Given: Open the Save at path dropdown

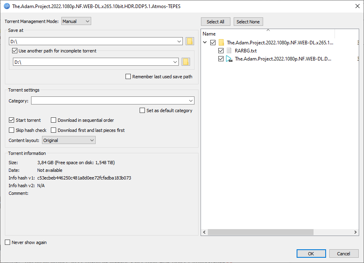Looking at the screenshot, I should click(179, 41).
